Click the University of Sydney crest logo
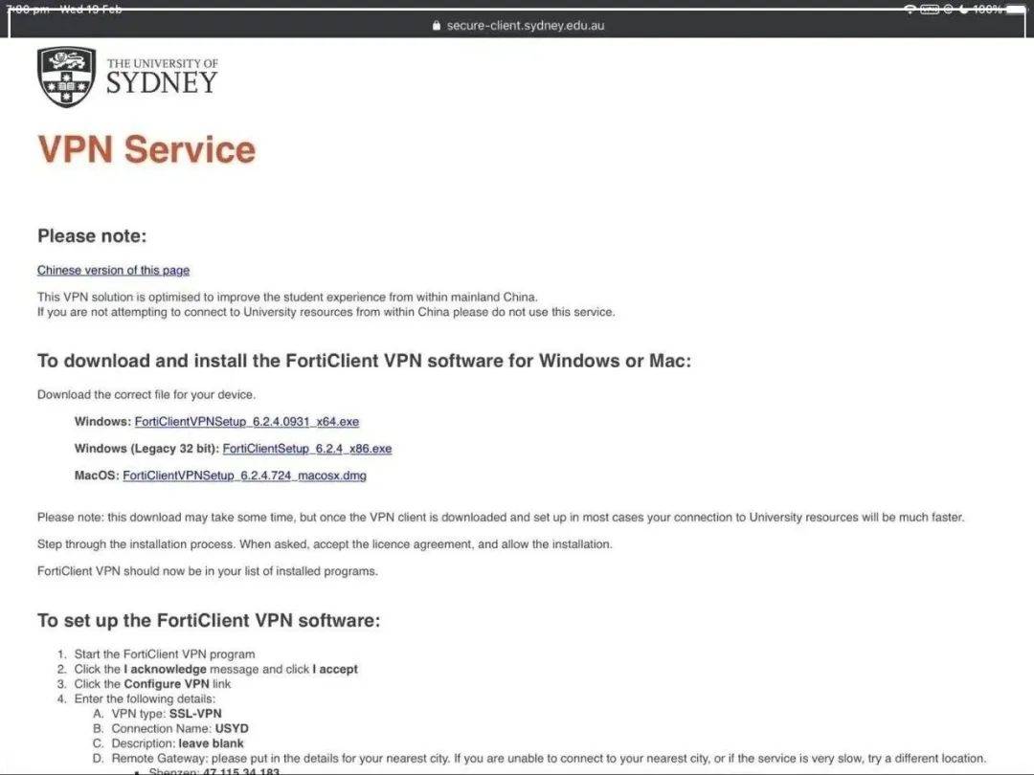The image size is (1034, 775). [x=67, y=77]
